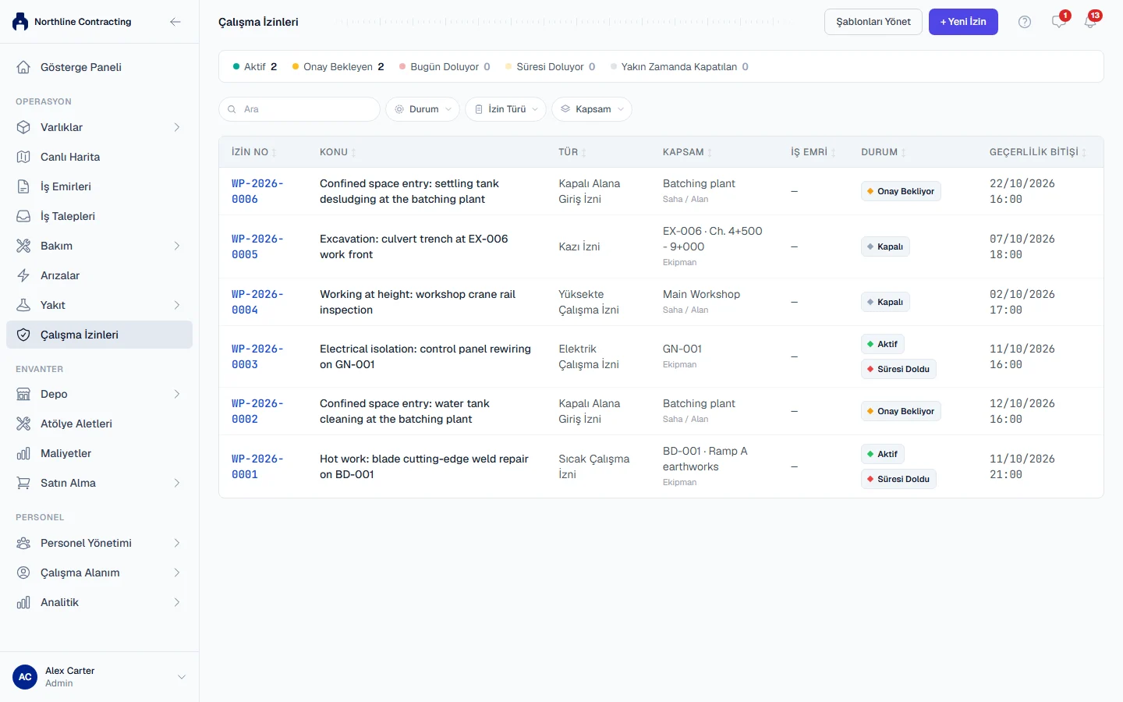Image resolution: width=1123 pixels, height=702 pixels.
Task: Open permit WP-2026-0001 link
Action: [257, 466]
